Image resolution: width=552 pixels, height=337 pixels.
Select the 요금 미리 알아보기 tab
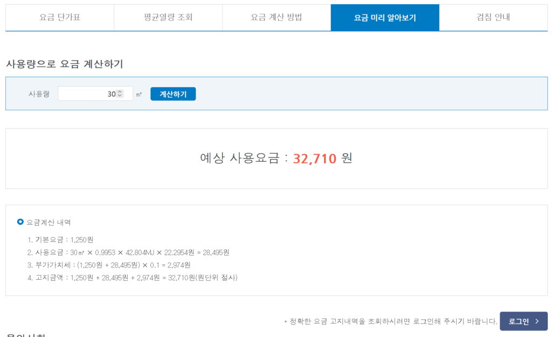tap(385, 17)
